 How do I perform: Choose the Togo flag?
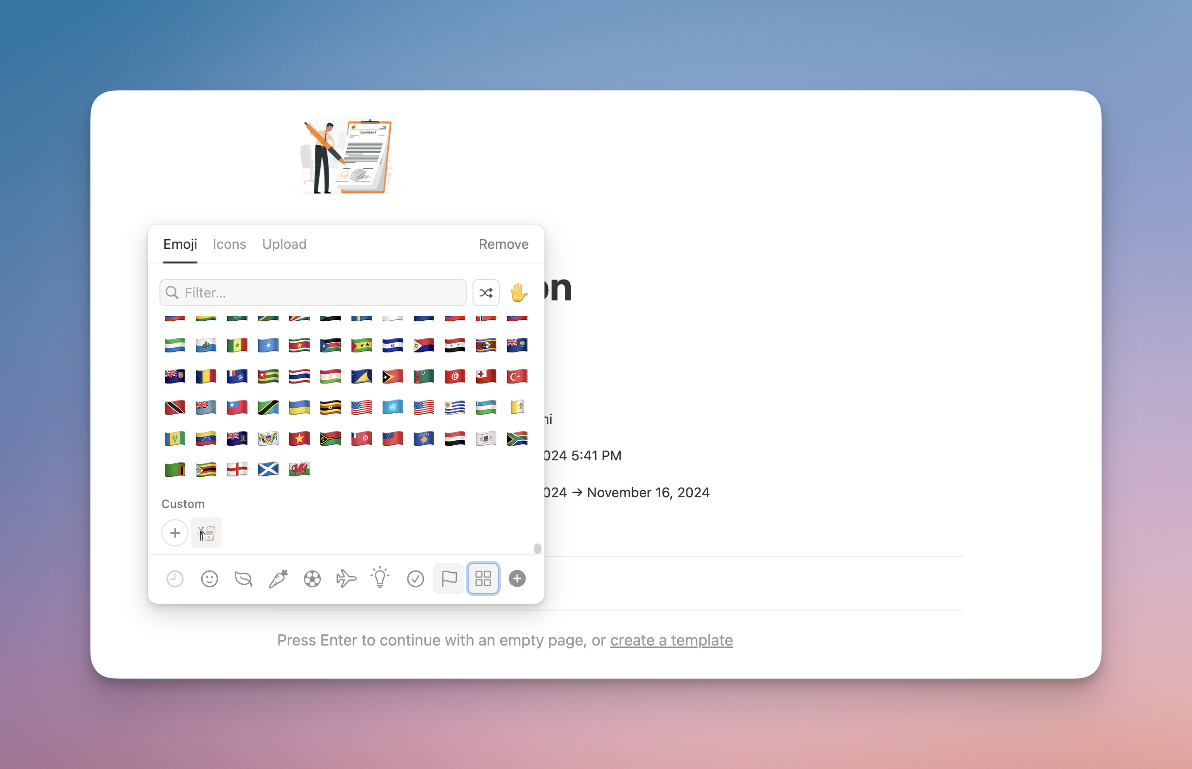pos(268,376)
